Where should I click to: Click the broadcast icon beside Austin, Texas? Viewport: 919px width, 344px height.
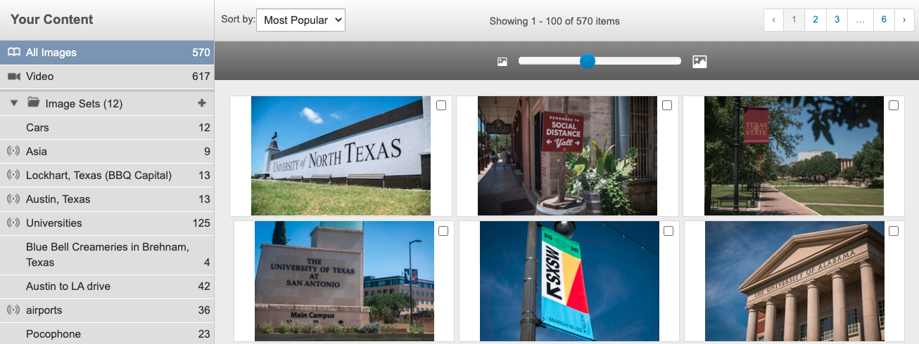(13, 199)
